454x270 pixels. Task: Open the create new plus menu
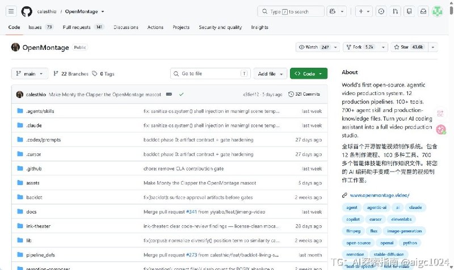(364, 11)
